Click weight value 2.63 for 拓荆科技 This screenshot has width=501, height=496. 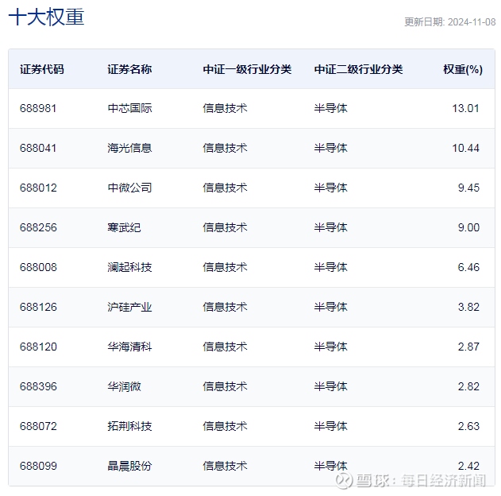coord(468,426)
